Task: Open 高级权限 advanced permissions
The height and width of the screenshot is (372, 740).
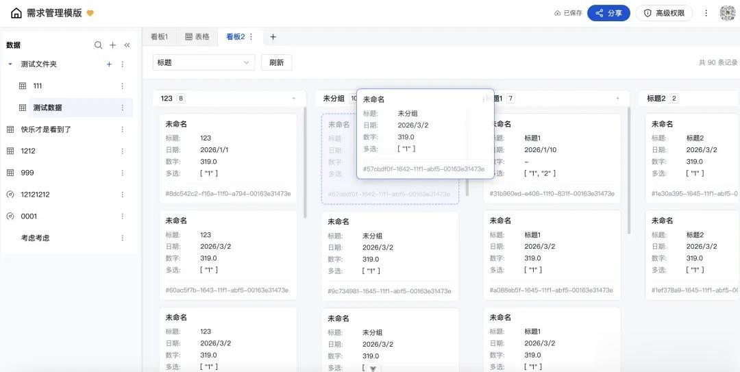Action: 664,13
